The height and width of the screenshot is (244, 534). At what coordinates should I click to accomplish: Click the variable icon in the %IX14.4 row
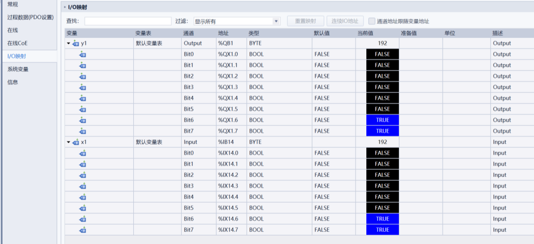(83, 197)
